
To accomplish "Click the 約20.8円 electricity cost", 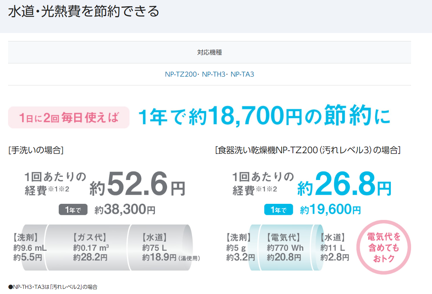I will [284, 257].
